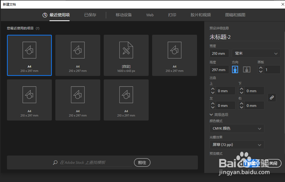The height and width of the screenshot is (182, 285).
Task: Open the 毫米 units dropdown
Action: [x=256, y=53]
